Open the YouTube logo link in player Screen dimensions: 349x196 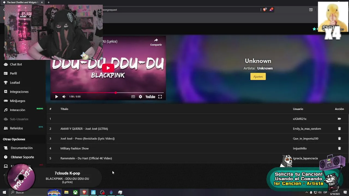150,97
